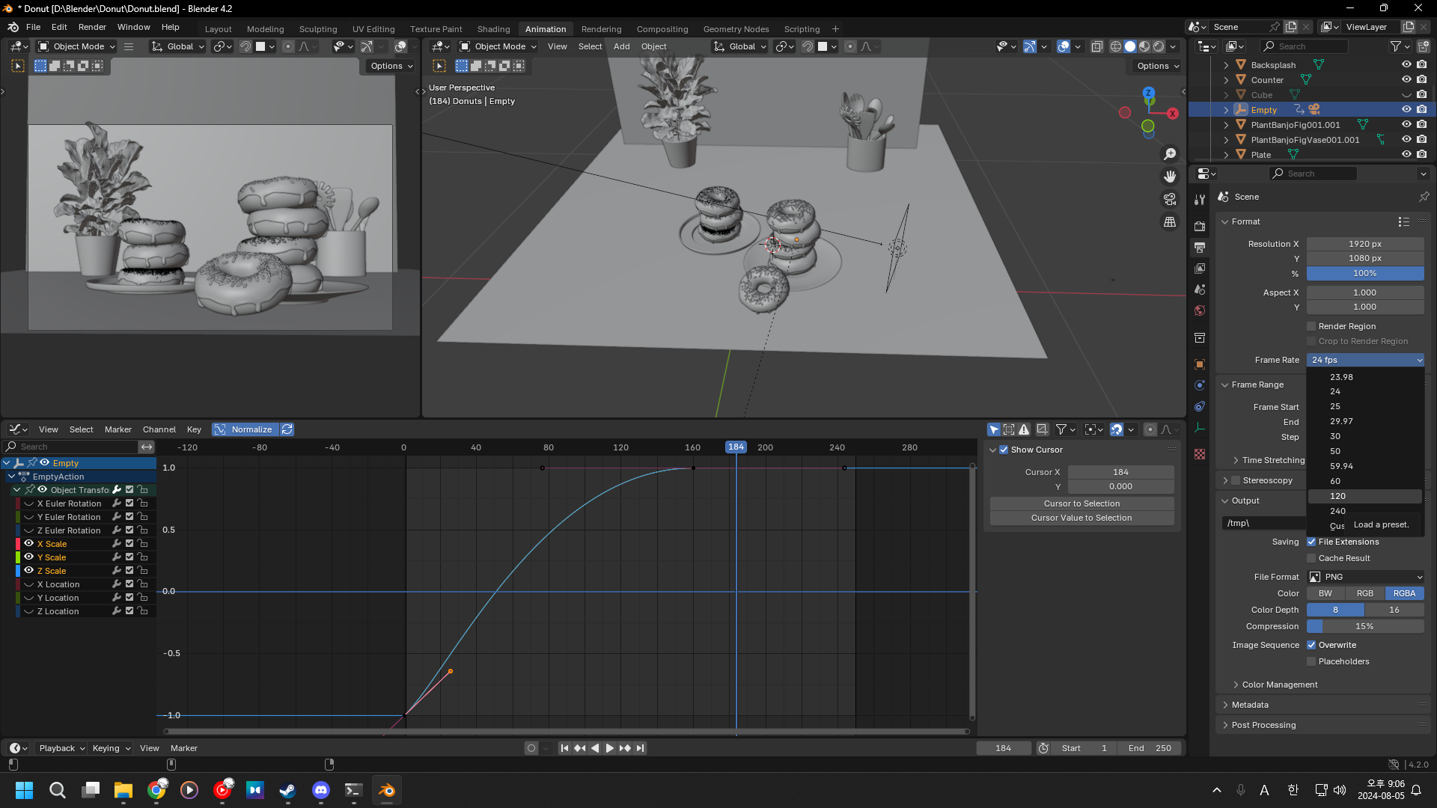The width and height of the screenshot is (1437, 808).
Task: Enable the Cache Result checkbox
Action: coord(1311,558)
